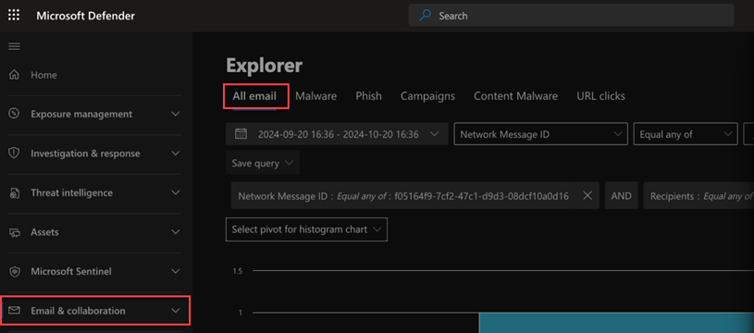This screenshot has height=333, width=754.
Task: Expand Investigation & response chevron
Action: pos(176,154)
